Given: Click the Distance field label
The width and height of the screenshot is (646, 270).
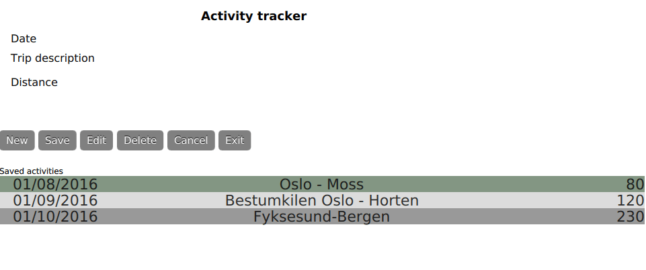Looking at the screenshot, I should click(34, 83).
